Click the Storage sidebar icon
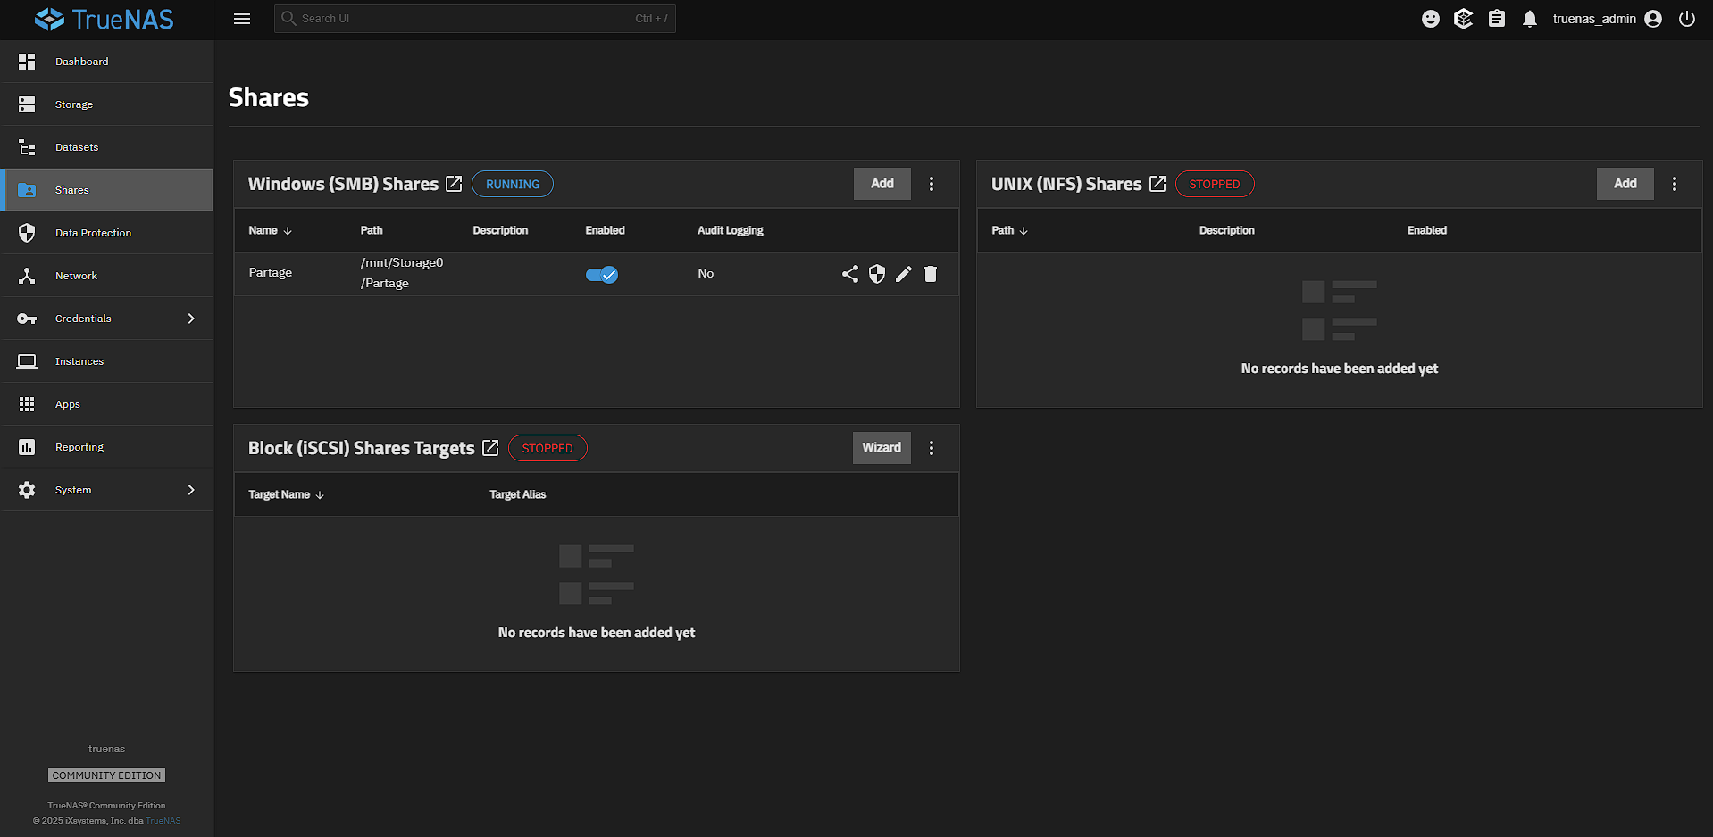This screenshot has width=1713, height=837. click(27, 104)
